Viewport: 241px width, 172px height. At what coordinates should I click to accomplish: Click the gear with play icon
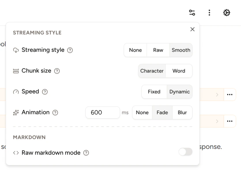(227, 13)
